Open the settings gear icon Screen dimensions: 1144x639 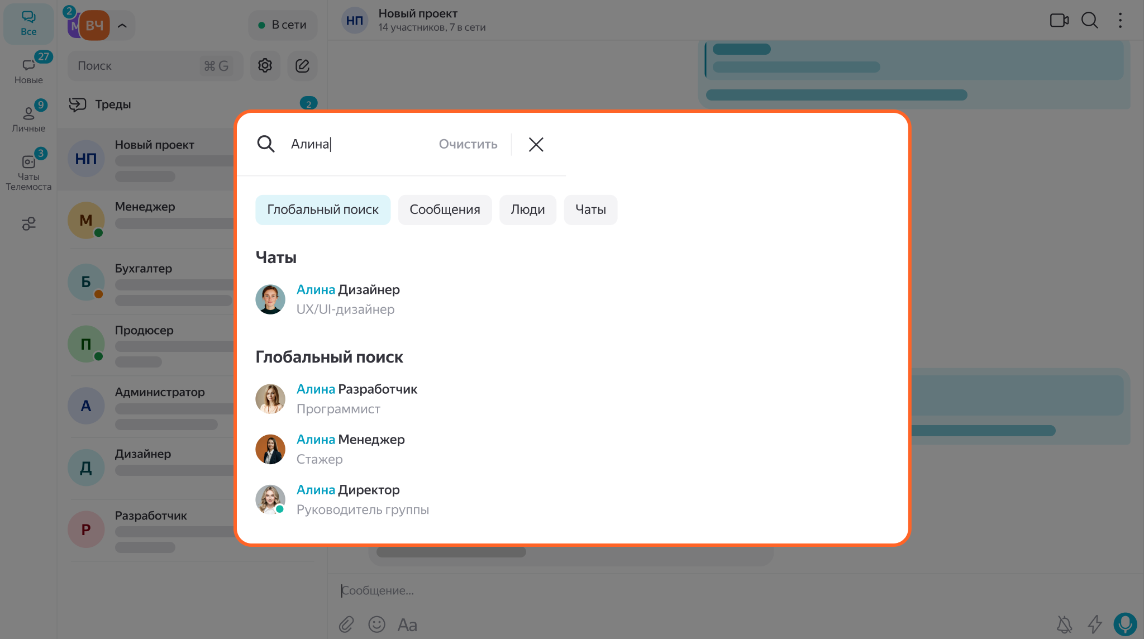(x=265, y=66)
